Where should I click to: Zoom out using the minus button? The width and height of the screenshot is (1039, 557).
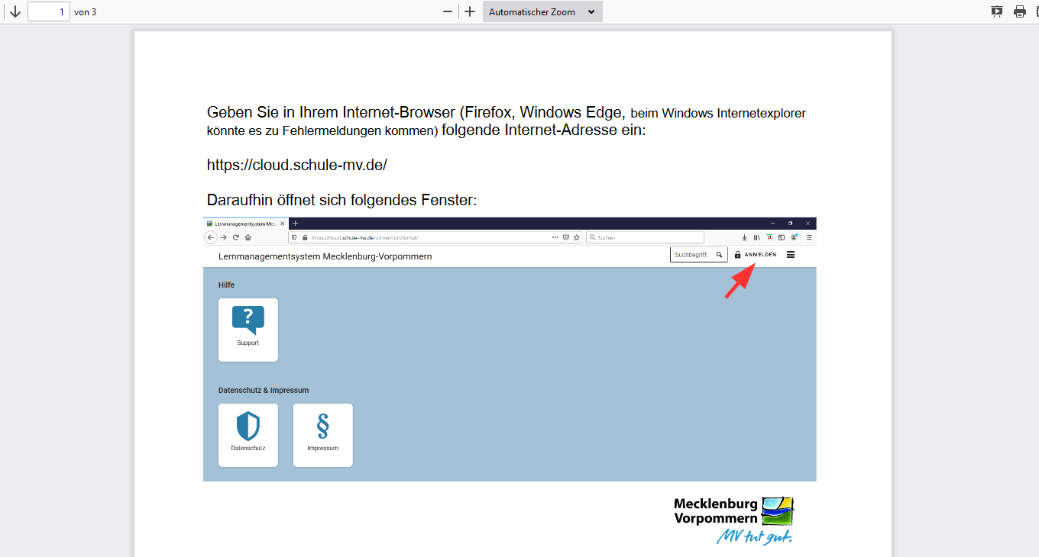click(448, 11)
